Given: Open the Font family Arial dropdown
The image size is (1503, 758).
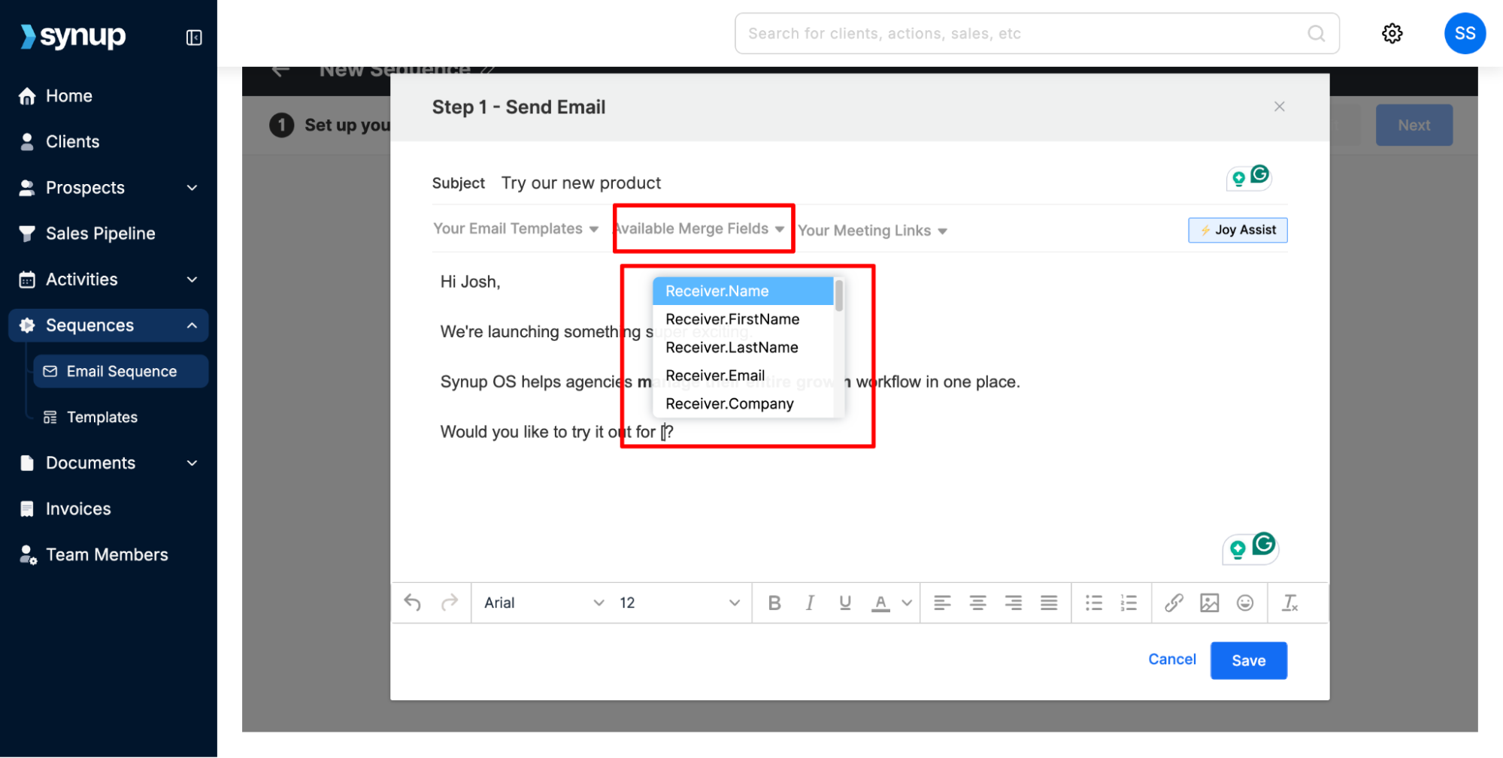Looking at the screenshot, I should tap(544, 602).
